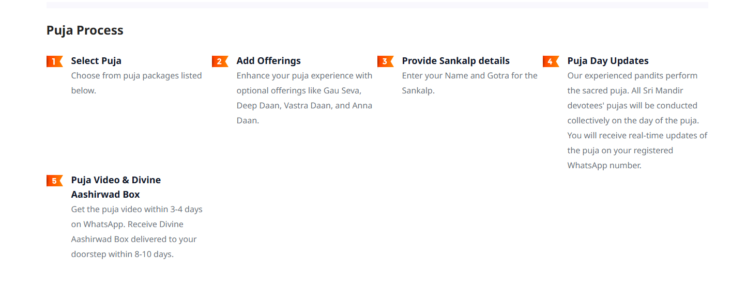Click 'Get the puja video within 3-4 days' text
Image resolution: width=731 pixels, height=288 pixels.
136,210
